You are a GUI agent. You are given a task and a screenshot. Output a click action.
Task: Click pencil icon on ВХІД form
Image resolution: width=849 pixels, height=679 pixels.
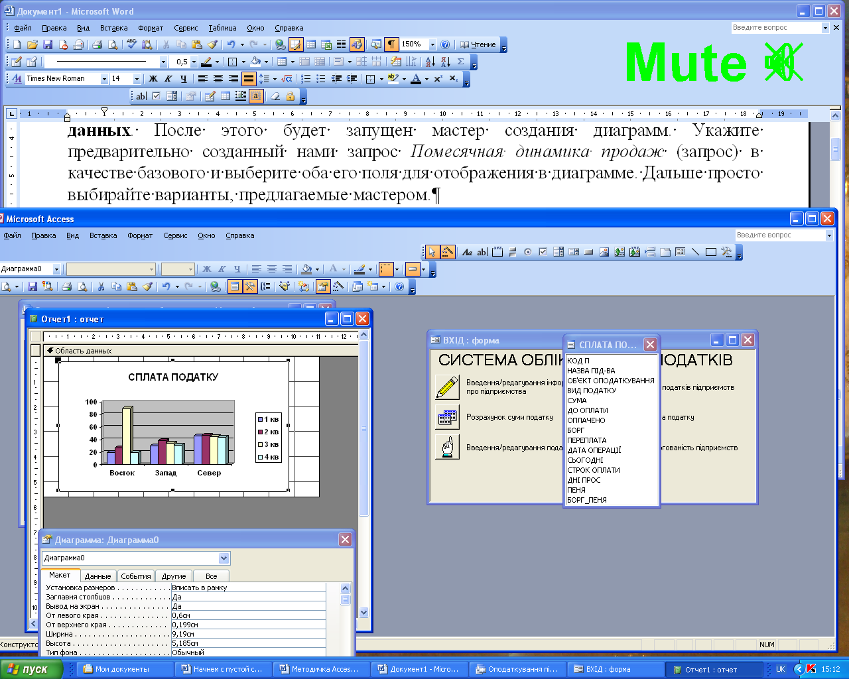pos(447,387)
